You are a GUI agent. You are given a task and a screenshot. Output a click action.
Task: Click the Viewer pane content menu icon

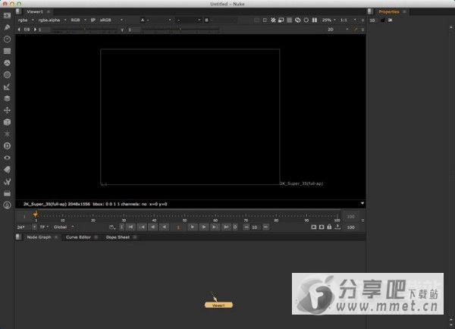18,11
